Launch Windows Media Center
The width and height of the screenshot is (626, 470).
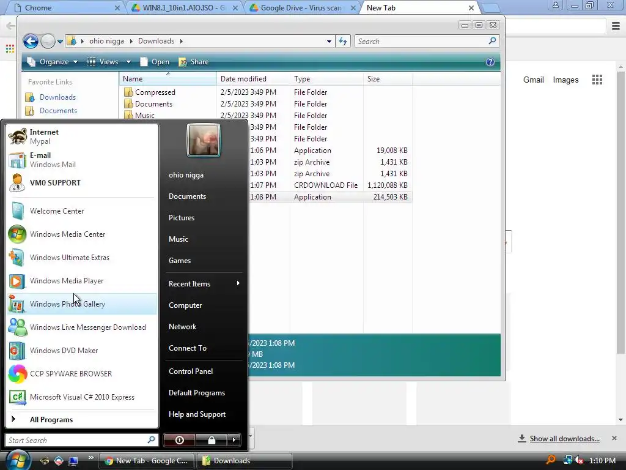pyautogui.click(x=82, y=234)
